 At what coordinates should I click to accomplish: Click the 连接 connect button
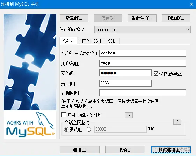[80, 149]
